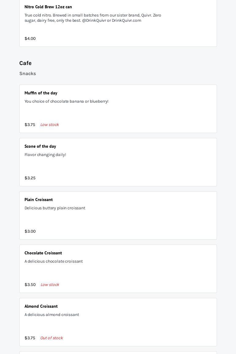
Task: Select the Scone of the day title
Action: 40,146
